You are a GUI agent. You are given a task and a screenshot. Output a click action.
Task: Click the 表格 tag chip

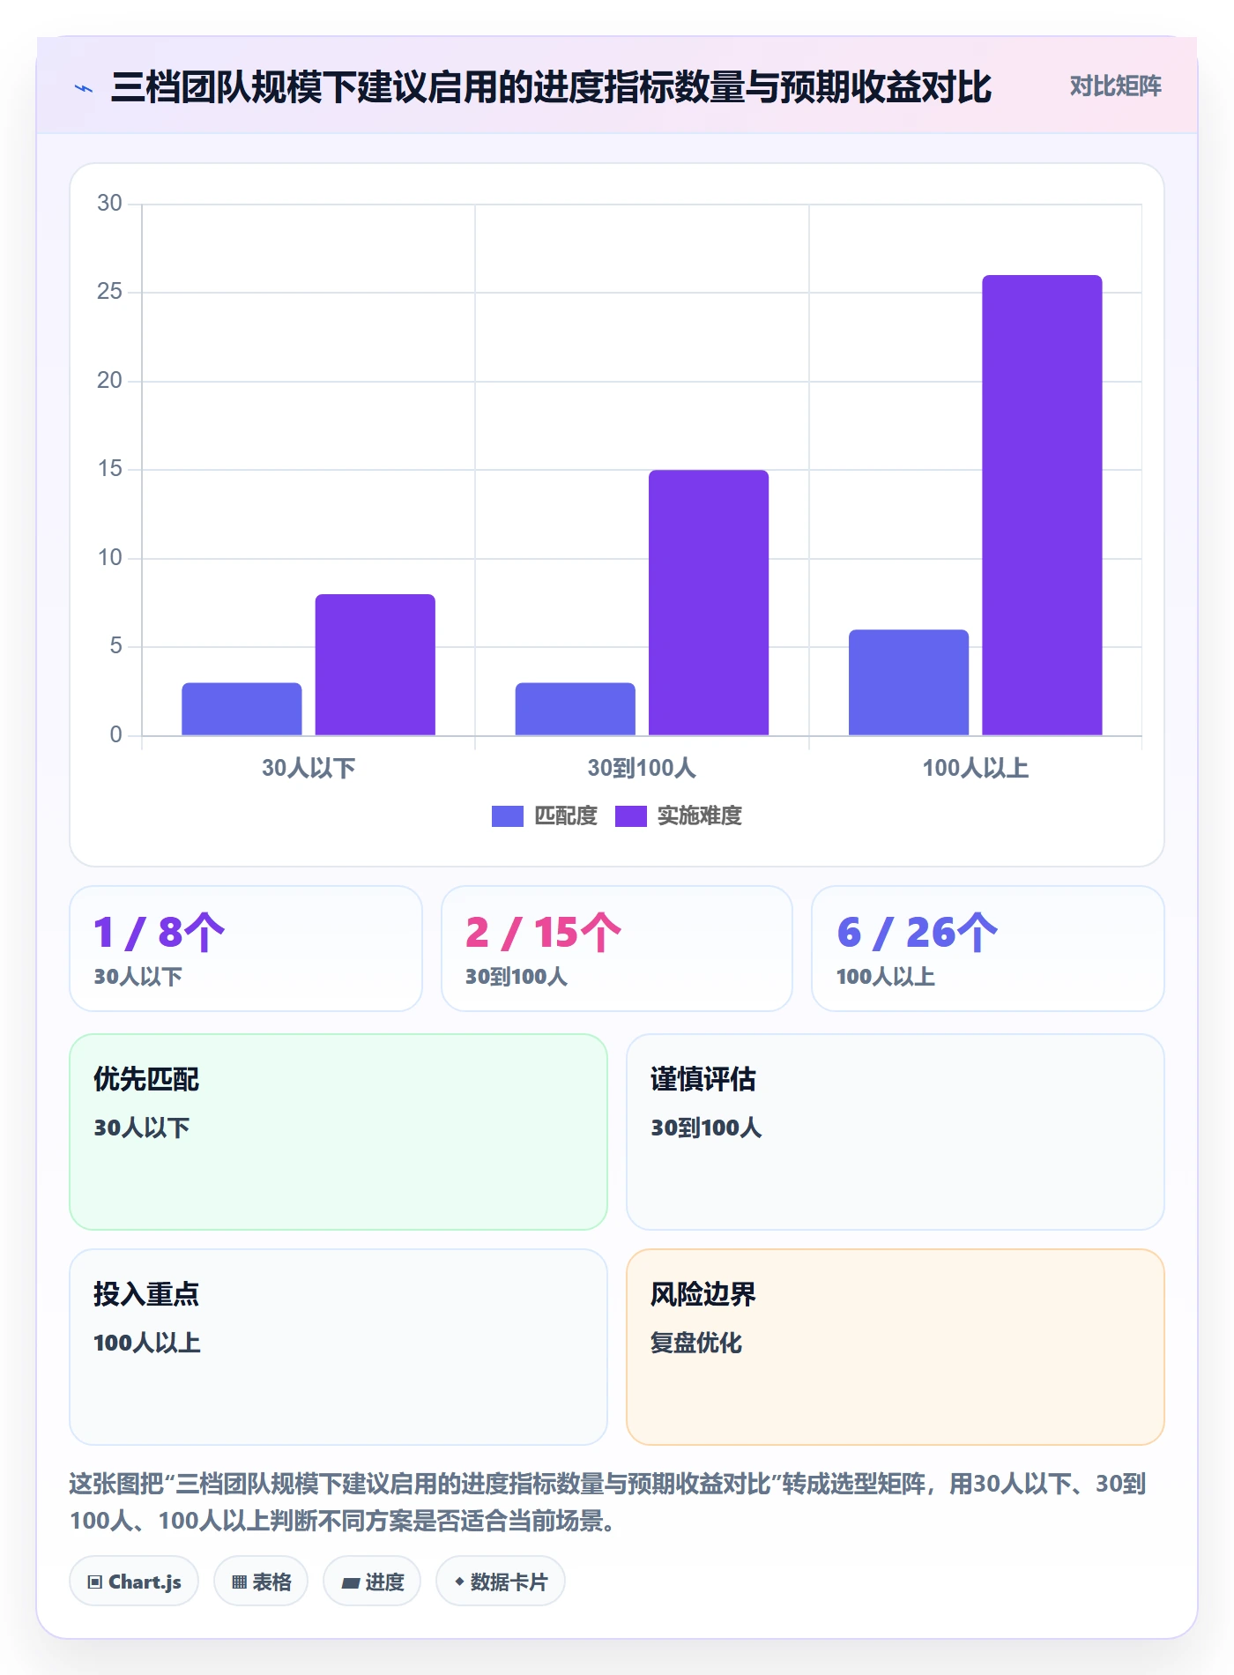pos(261,1582)
